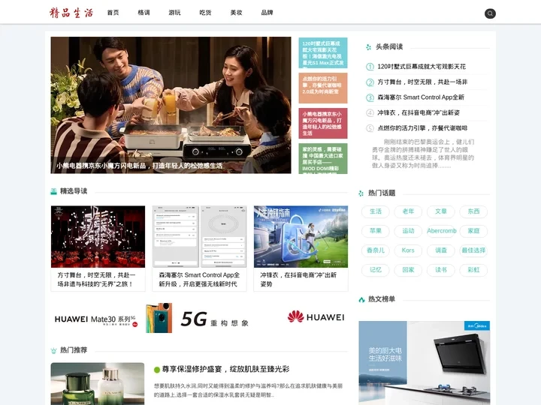Click the 文章 topic tag
Image resolution: width=541 pixels, height=405 pixels.
pyautogui.click(x=441, y=211)
